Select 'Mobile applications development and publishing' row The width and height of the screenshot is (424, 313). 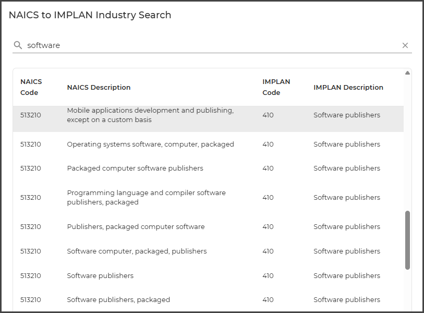click(x=208, y=118)
